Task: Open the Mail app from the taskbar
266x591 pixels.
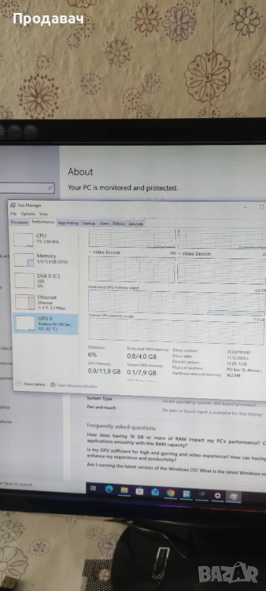Action: click(155, 492)
